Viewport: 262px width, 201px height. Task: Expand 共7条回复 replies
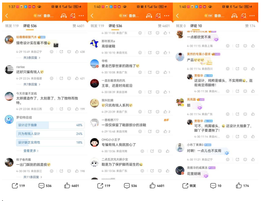[32, 84]
